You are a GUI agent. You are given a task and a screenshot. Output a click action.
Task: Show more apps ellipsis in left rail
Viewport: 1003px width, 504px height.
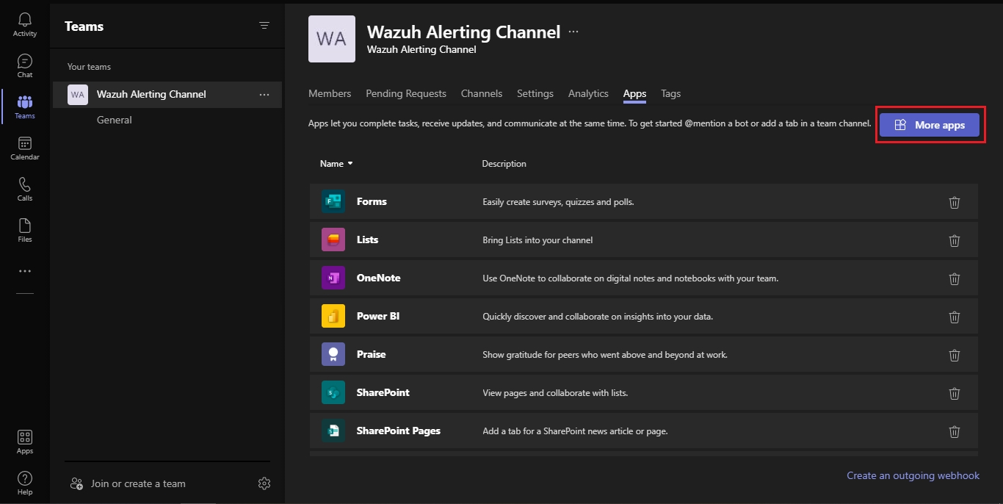(x=25, y=271)
